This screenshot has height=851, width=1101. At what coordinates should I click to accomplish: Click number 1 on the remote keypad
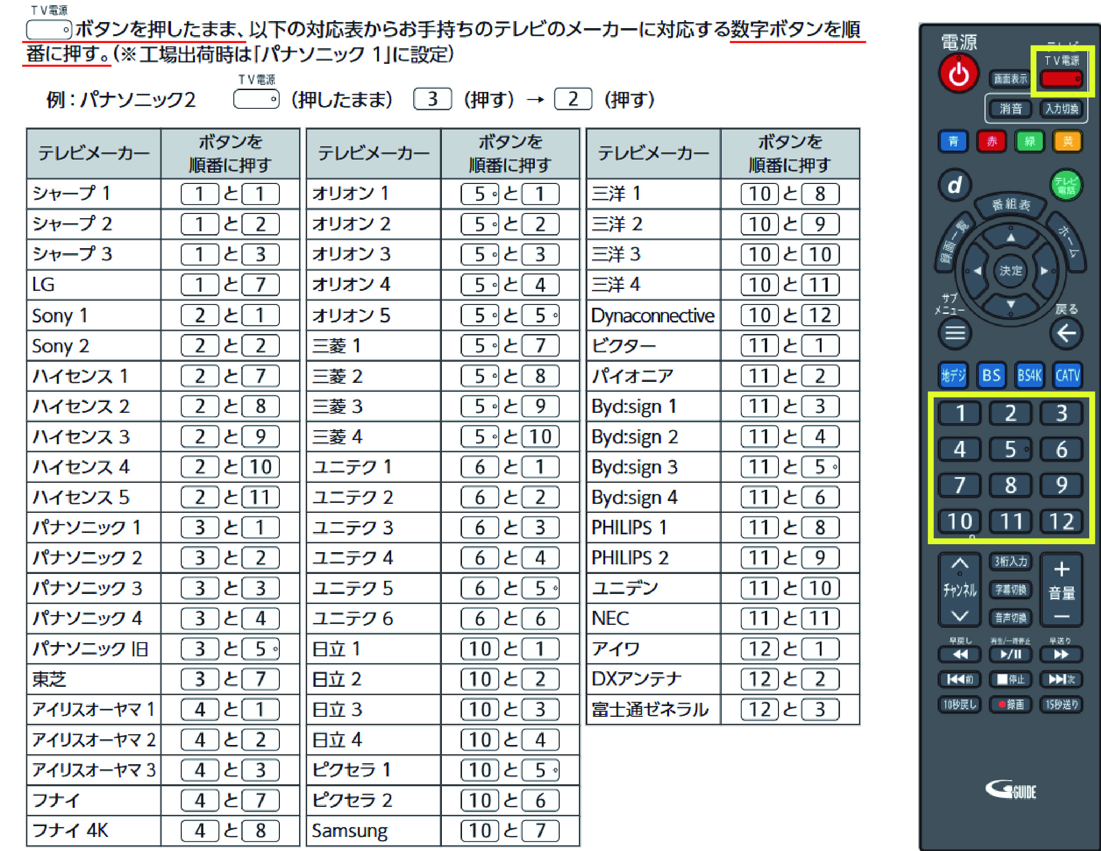(959, 413)
